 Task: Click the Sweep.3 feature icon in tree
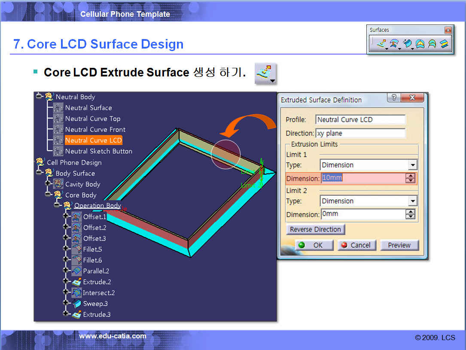(76, 304)
